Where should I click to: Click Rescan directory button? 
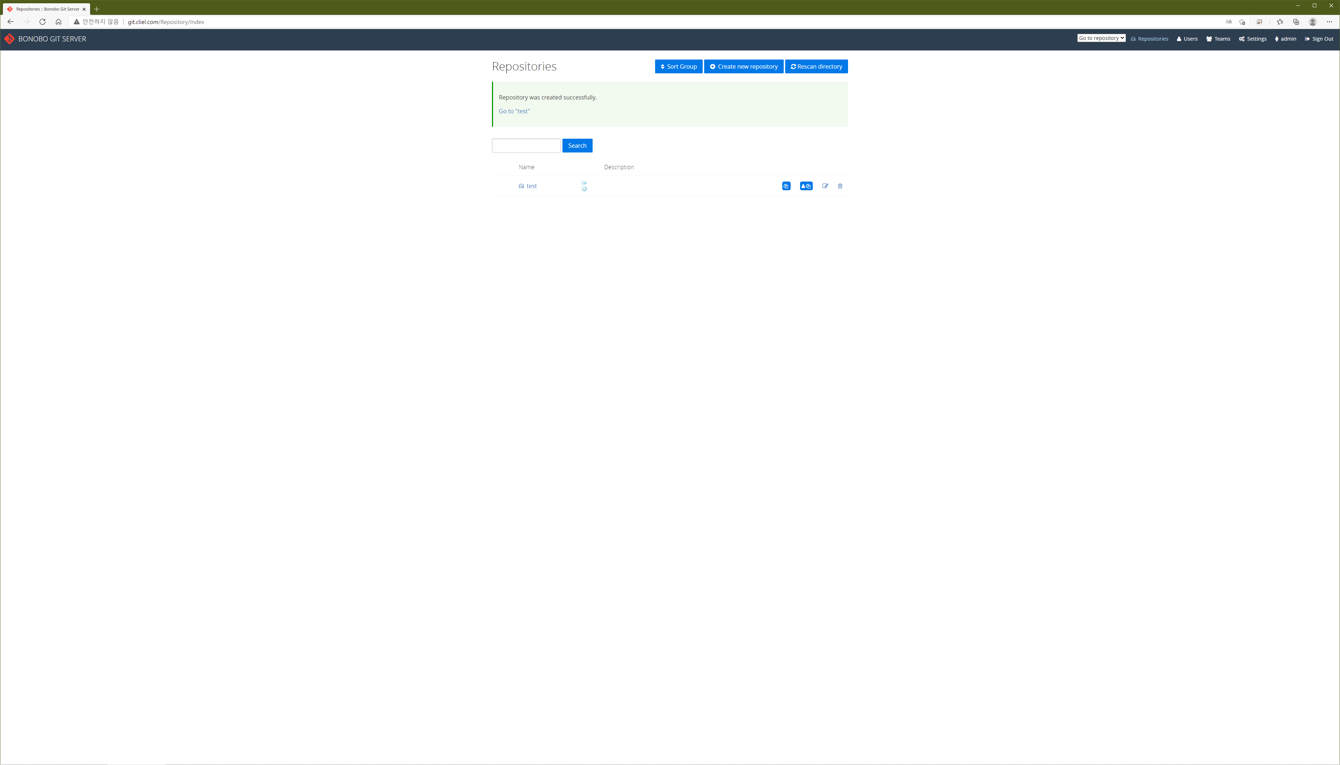816,67
